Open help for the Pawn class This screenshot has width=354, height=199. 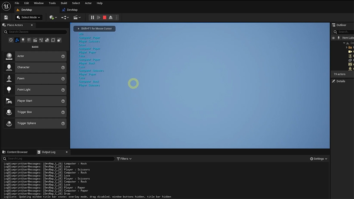[x=63, y=79]
